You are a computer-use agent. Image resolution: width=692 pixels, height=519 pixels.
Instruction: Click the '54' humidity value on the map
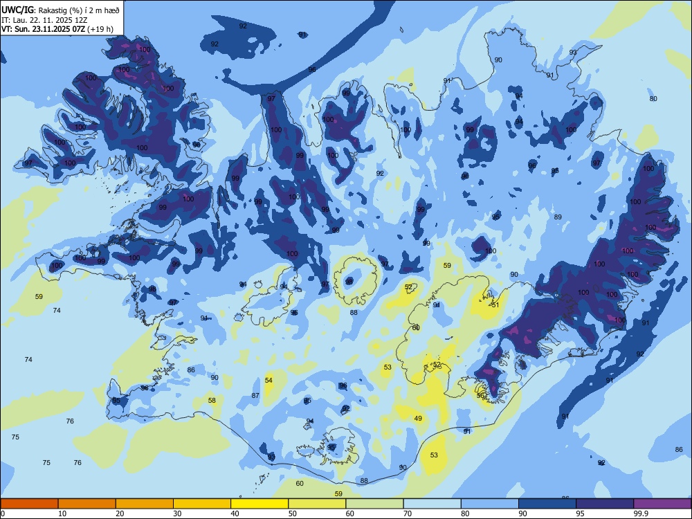coord(268,380)
